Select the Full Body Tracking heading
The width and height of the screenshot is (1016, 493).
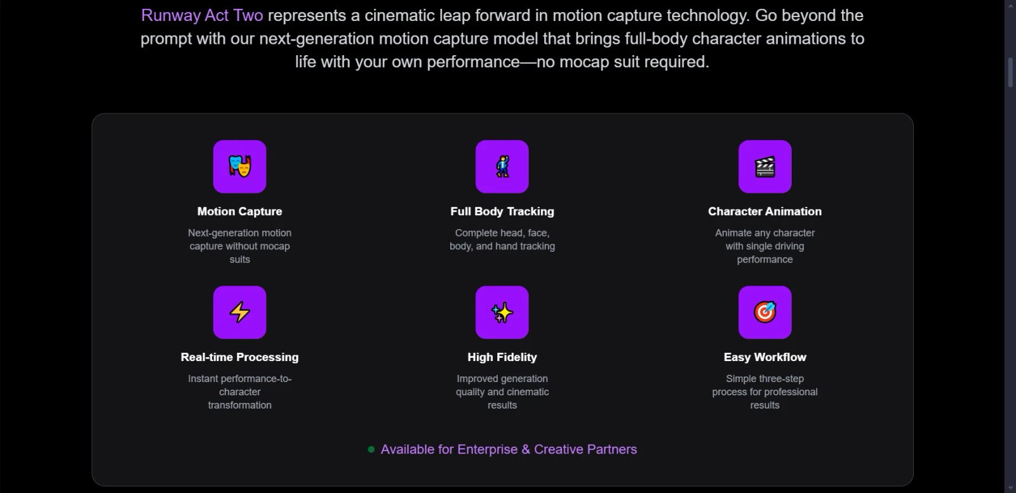(x=502, y=211)
